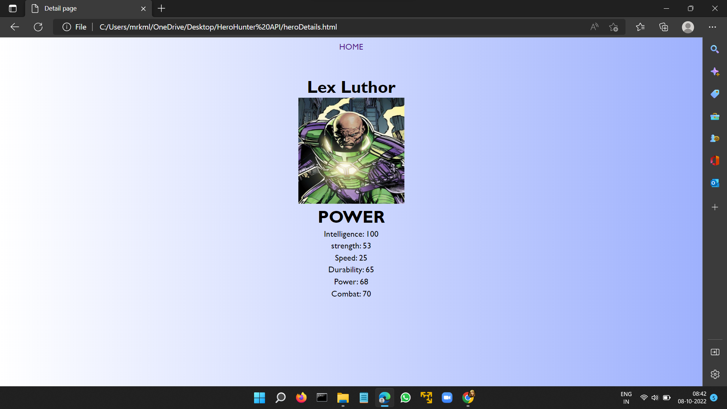
Task: Open Outlook from the sidebar
Action: pyautogui.click(x=715, y=183)
